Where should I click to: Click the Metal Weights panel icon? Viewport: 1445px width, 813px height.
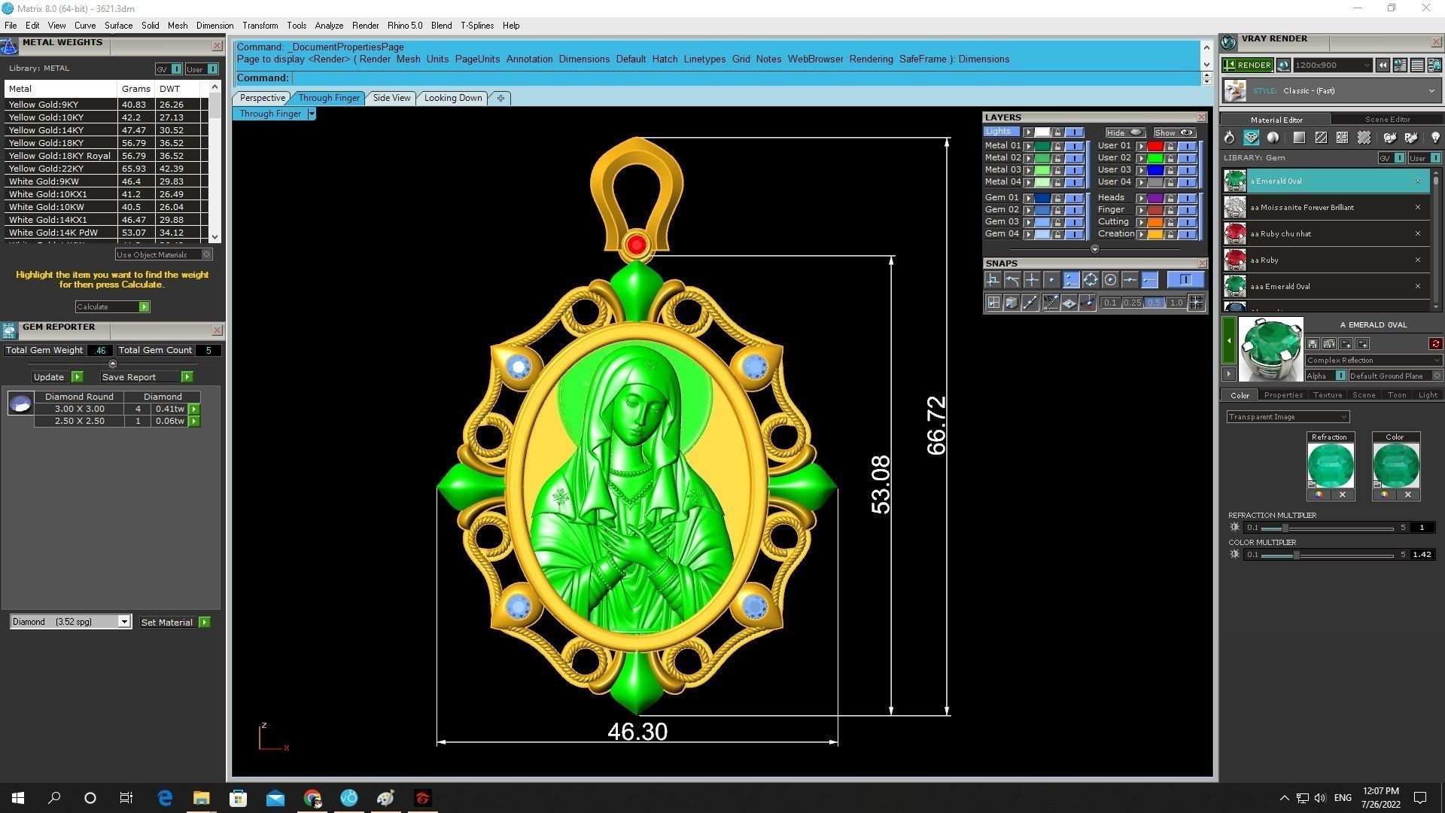(x=9, y=47)
